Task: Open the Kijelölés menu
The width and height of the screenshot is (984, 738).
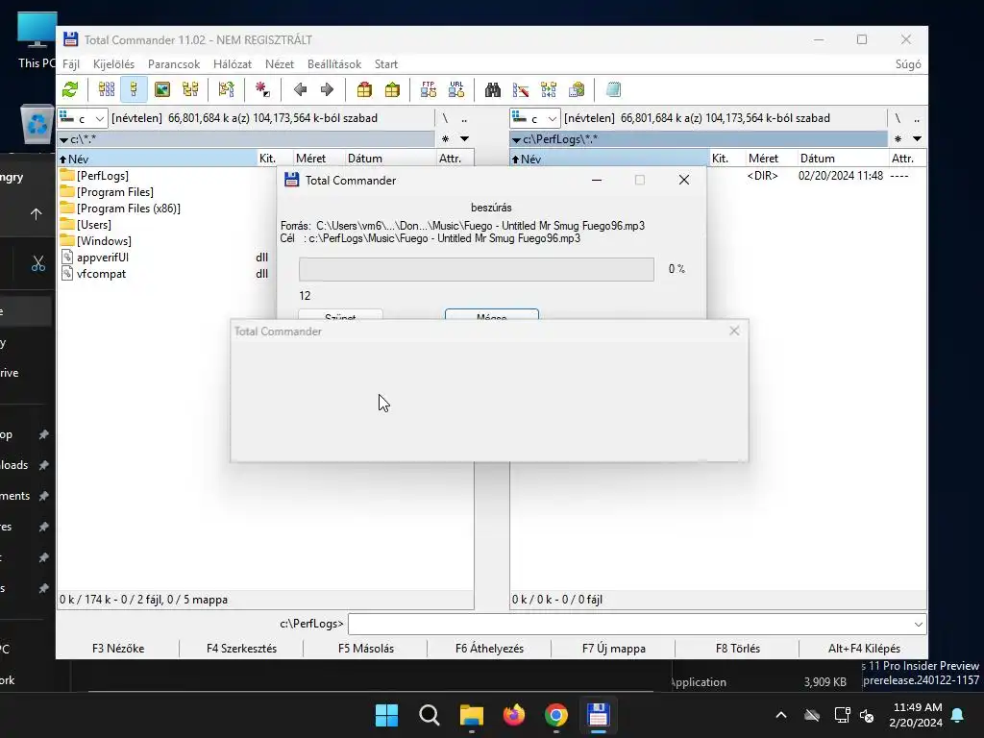Action: click(x=113, y=64)
